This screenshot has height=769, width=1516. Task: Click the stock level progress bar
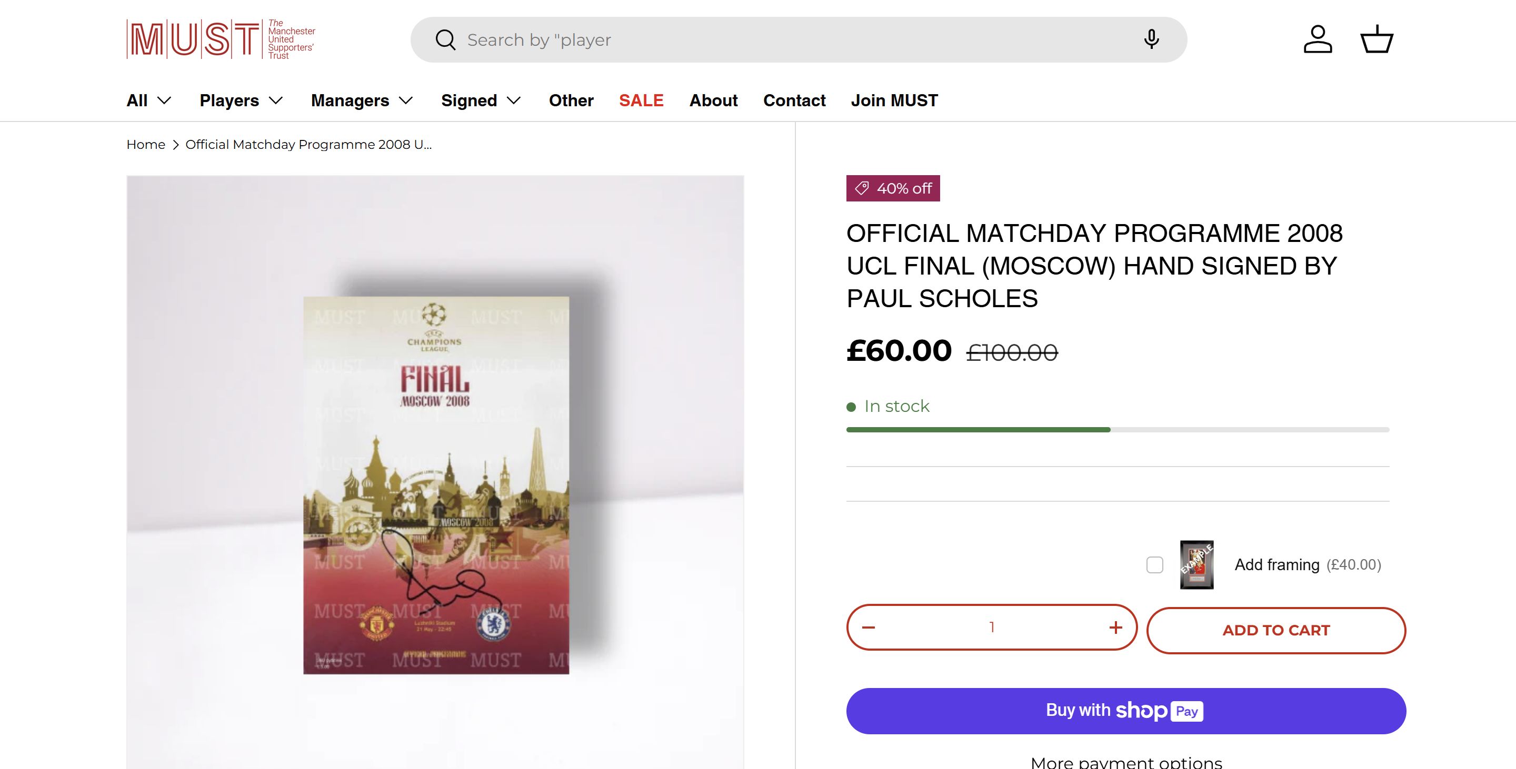(x=1118, y=430)
